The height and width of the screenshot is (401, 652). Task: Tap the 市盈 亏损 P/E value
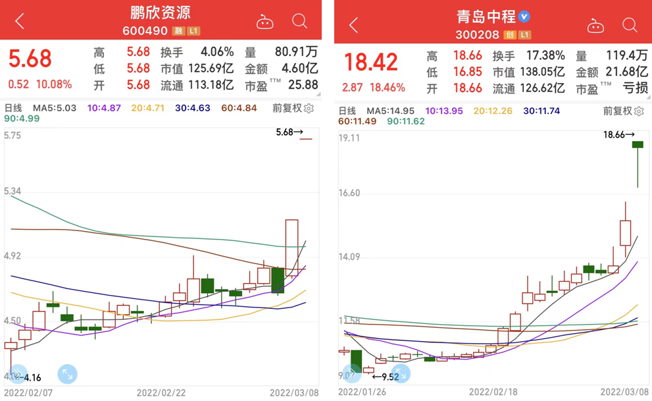(636, 89)
